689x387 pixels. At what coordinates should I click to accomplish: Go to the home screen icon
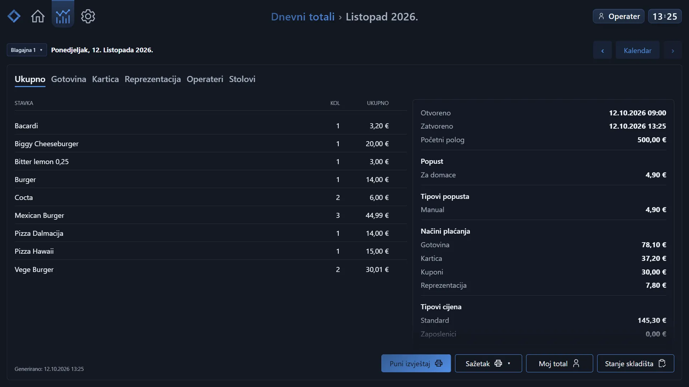pos(38,16)
